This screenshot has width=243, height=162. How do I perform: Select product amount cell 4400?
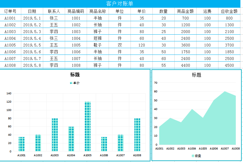pyautogui.click(x=186, y=65)
